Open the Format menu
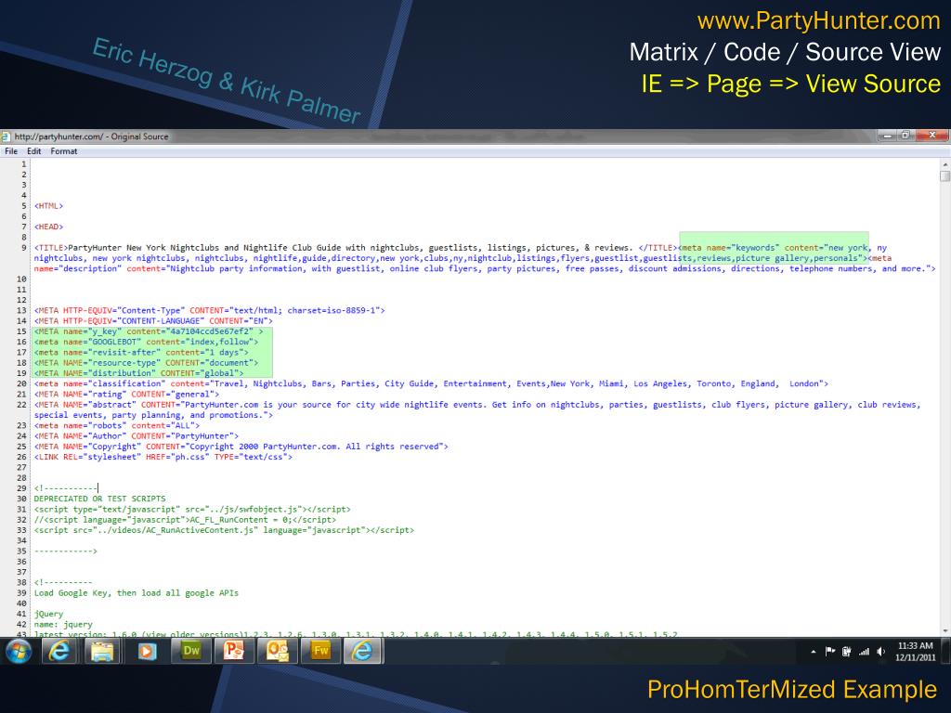The image size is (951, 713). tap(64, 151)
